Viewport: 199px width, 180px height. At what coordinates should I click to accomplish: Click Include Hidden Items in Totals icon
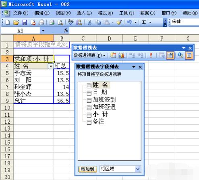coord(162,55)
